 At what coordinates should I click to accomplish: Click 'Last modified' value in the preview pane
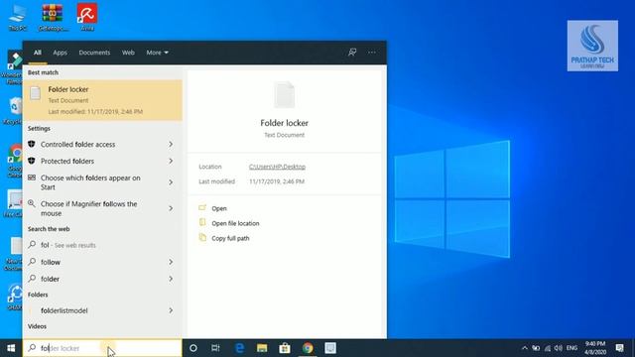[277, 181]
